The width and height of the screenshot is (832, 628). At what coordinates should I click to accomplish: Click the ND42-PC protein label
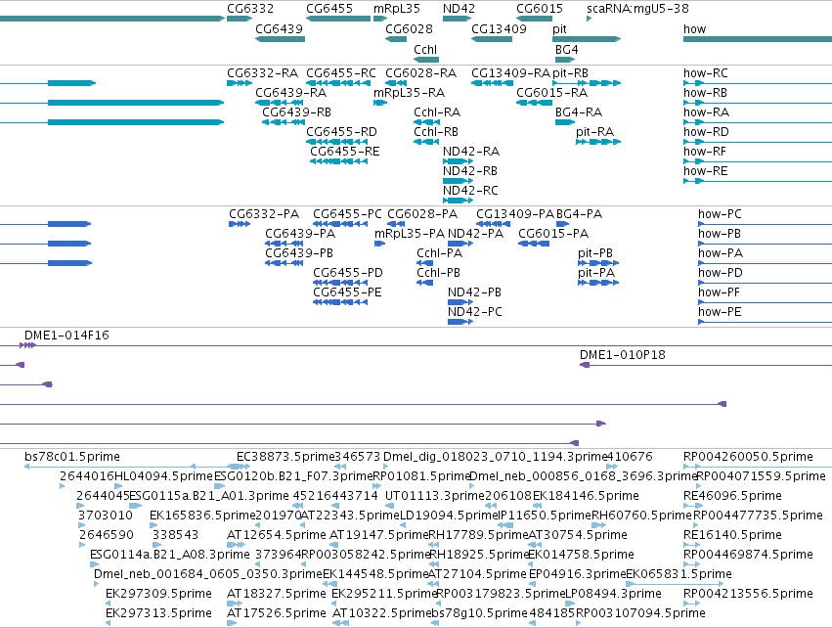474,313
